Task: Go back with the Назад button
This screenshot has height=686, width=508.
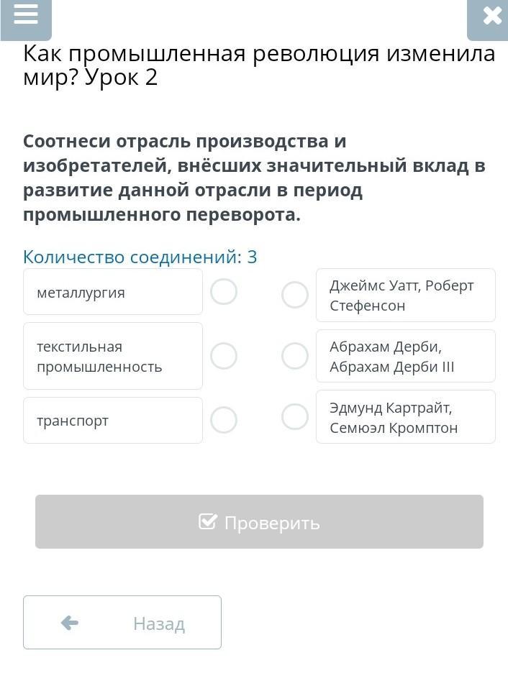Action: click(x=122, y=623)
